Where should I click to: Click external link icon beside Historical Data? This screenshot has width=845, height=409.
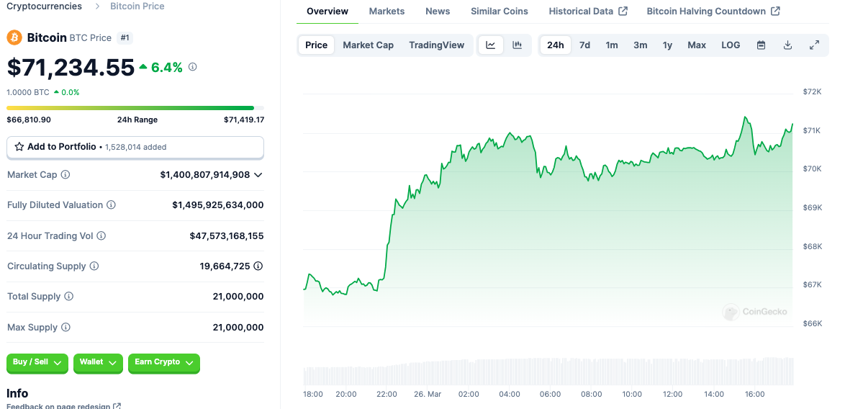(623, 12)
